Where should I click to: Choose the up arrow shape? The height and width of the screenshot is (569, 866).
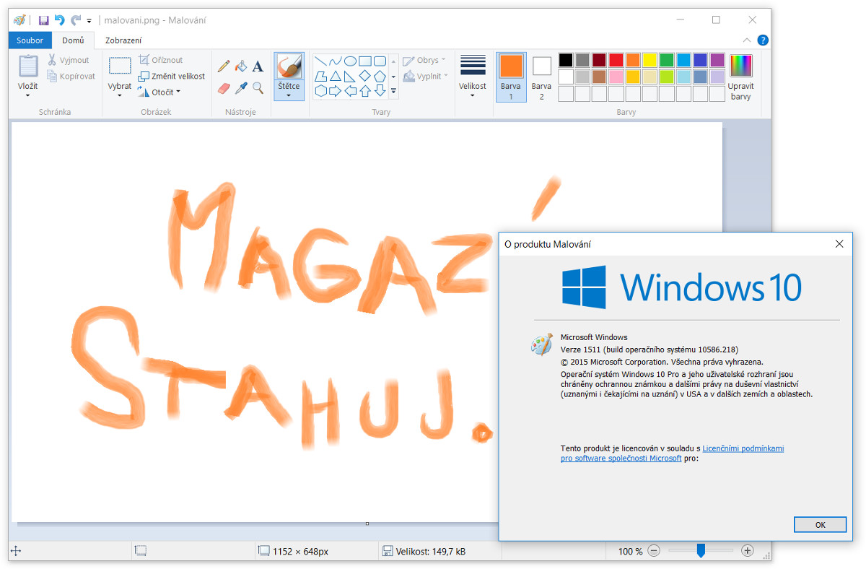click(365, 90)
